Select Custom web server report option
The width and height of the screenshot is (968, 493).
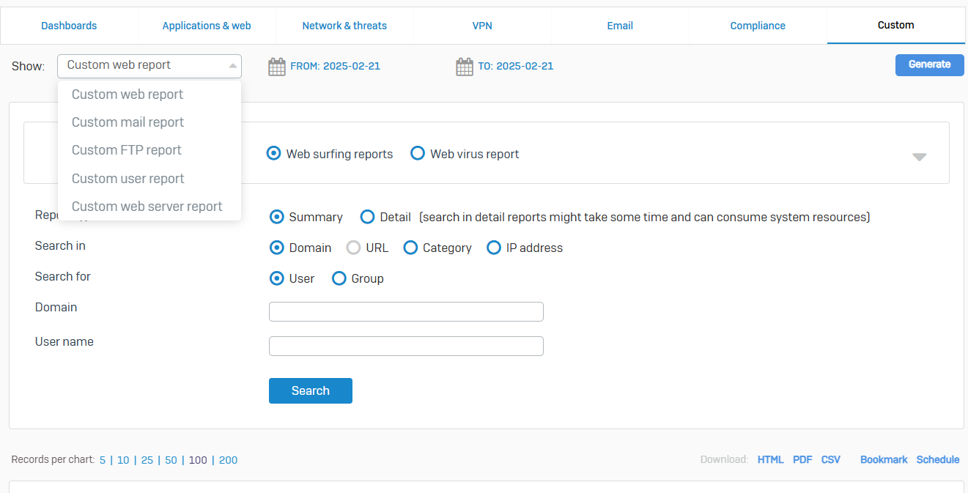click(x=147, y=207)
